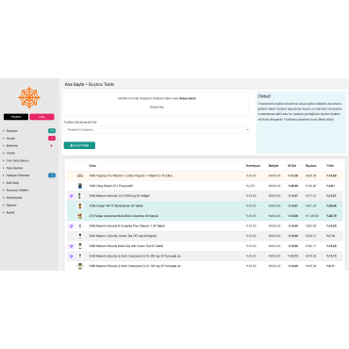This screenshot has width=349, height=349.
Task: Select the Q-Sorb Coenzyme Q-10 200 mg product name
Action: tap(136, 257)
